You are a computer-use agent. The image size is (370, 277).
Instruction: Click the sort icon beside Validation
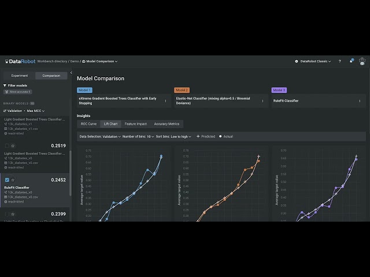pos(5,111)
